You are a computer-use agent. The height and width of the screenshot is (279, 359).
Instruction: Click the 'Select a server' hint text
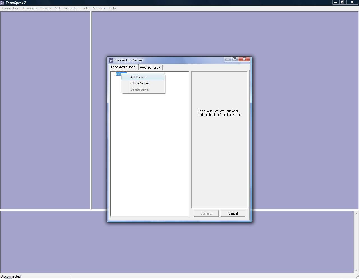(220, 113)
